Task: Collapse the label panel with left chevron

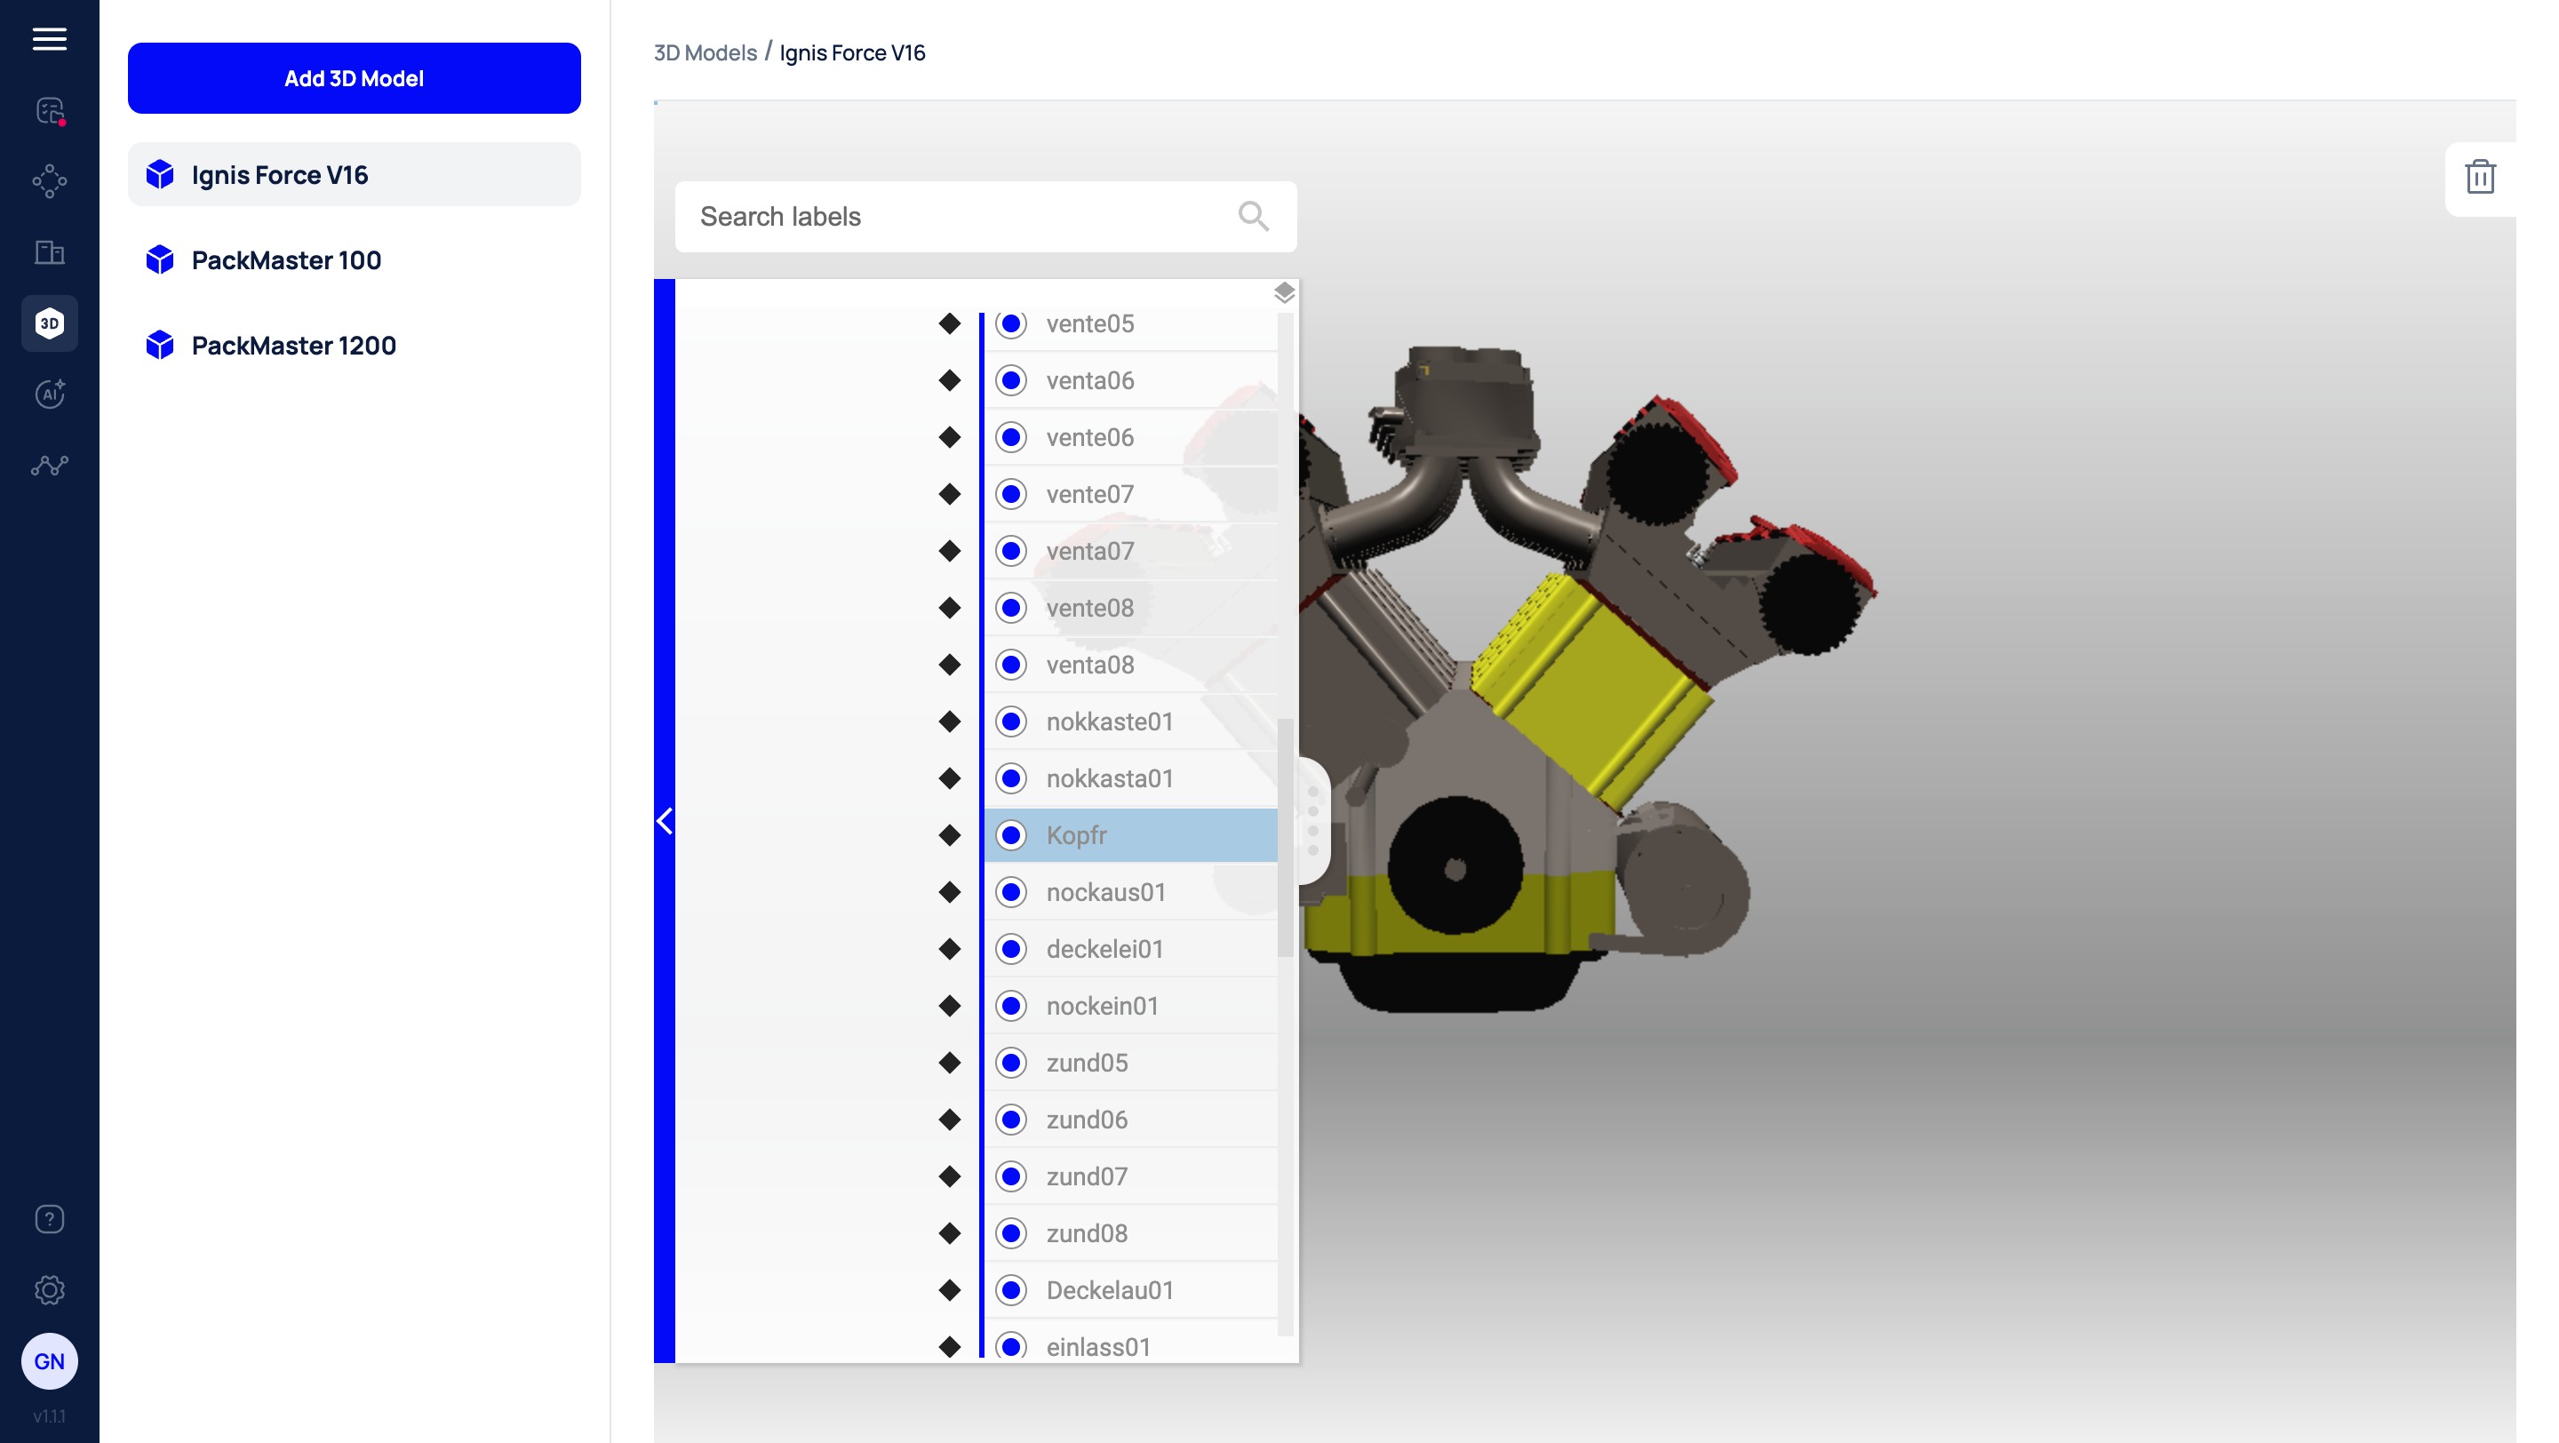Action: tap(665, 820)
